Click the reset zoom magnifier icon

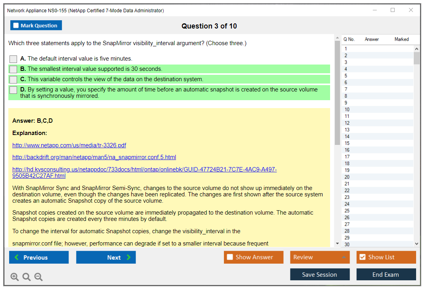(27, 277)
